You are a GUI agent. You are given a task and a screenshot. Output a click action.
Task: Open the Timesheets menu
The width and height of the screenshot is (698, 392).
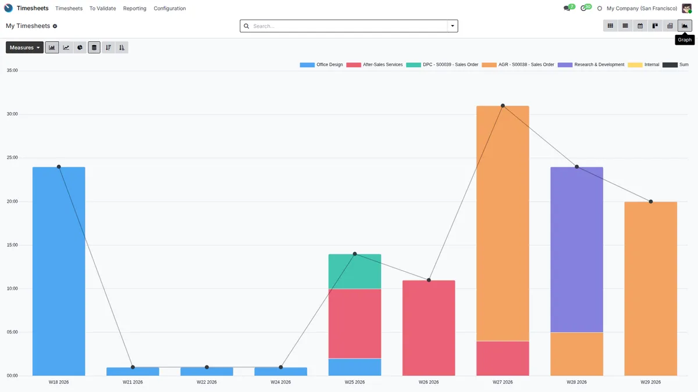click(69, 8)
